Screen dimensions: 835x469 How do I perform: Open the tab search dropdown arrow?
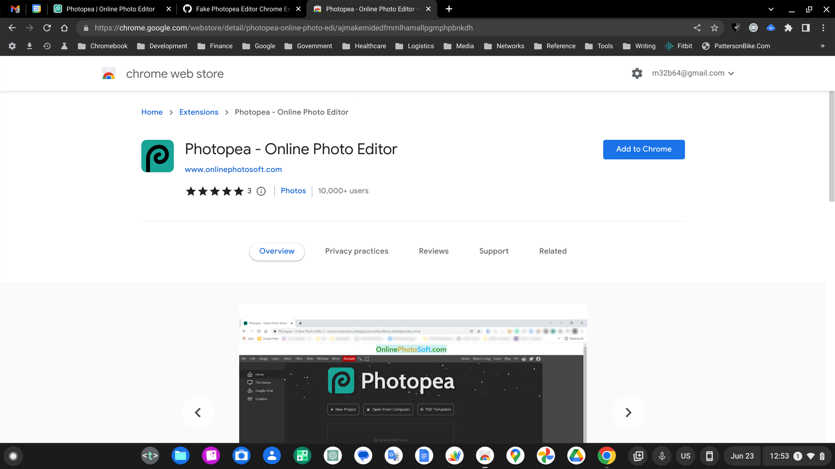771,9
